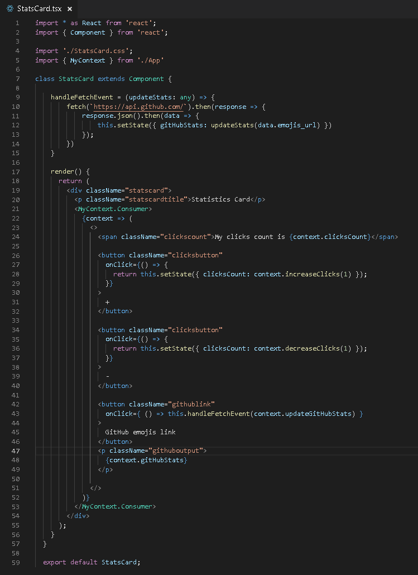Click the React file icon in the tab
Image resolution: width=418 pixels, height=575 pixels.
coord(9,9)
